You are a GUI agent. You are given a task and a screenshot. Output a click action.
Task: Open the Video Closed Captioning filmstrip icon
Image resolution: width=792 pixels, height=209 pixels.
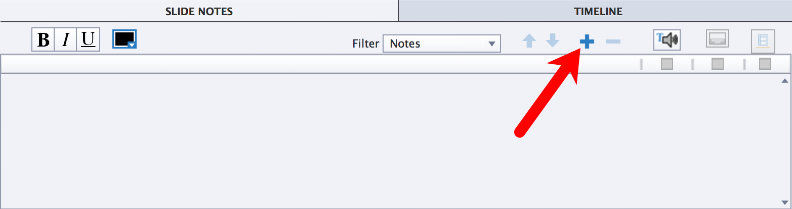point(763,41)
